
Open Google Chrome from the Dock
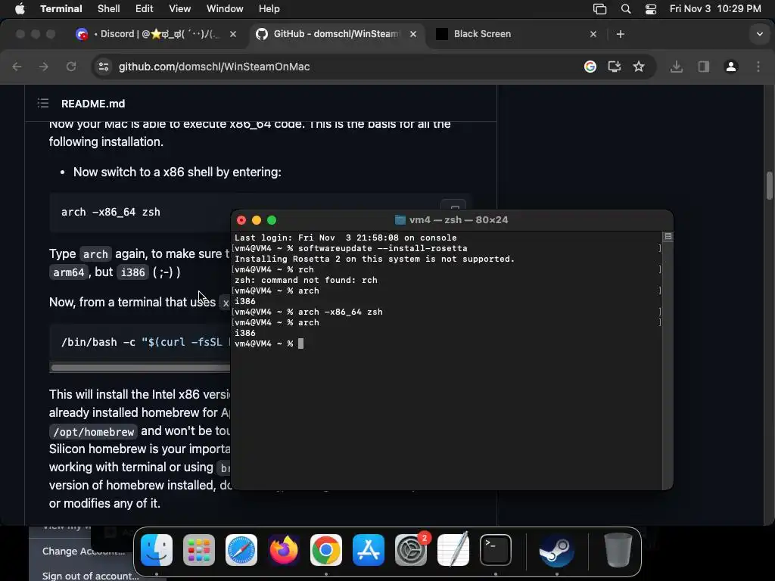[x=325, y=550]
